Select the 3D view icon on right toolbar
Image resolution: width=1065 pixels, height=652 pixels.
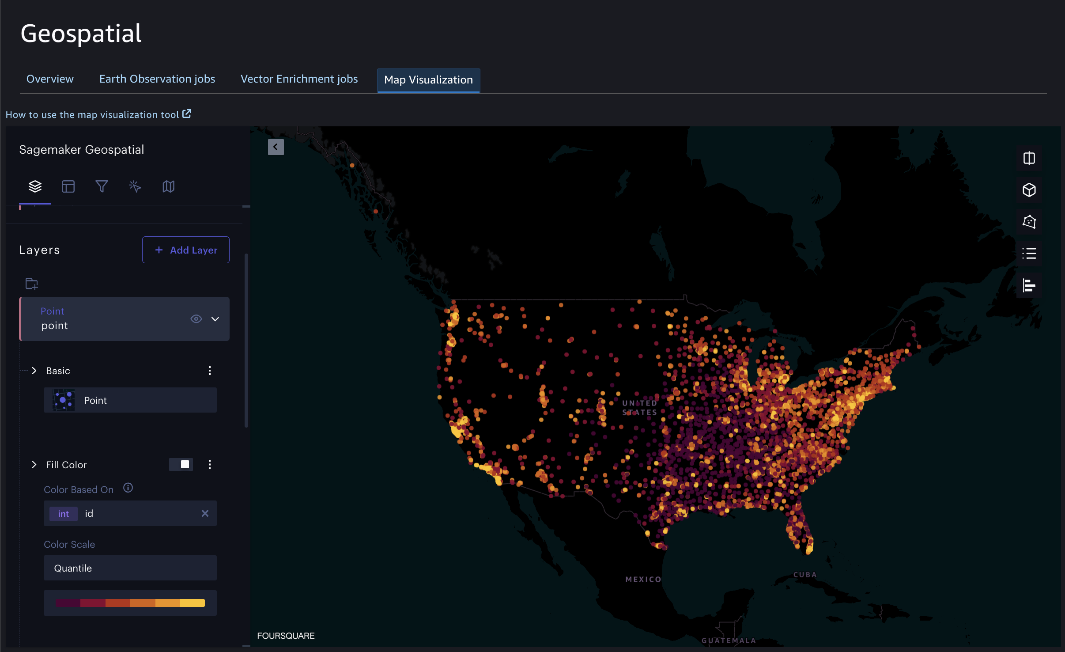click(1028, 190)
